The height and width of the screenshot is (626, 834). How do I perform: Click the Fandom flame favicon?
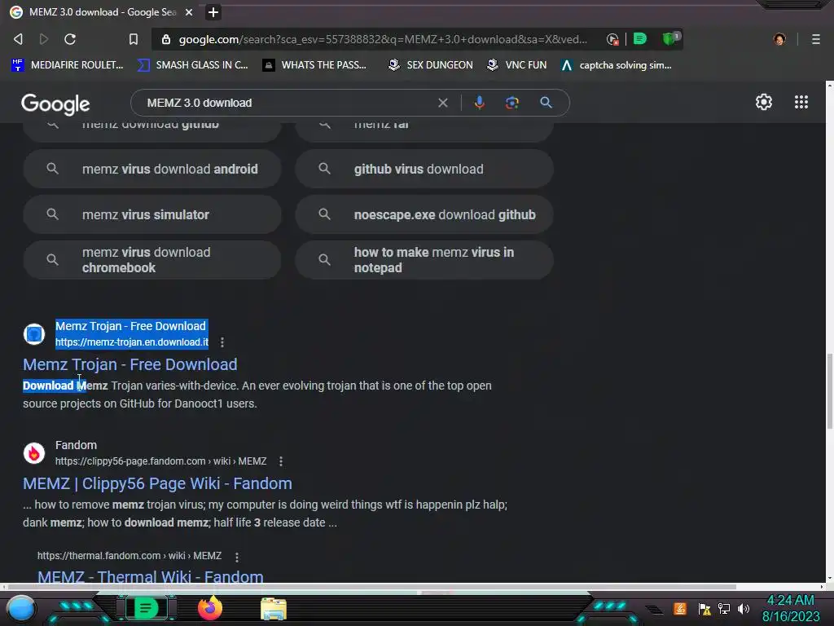point(34,453)
